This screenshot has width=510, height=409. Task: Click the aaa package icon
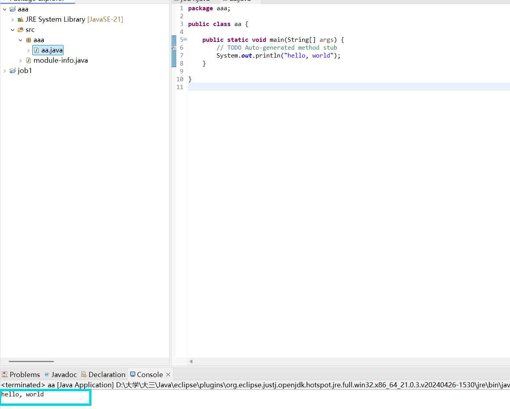28,40
